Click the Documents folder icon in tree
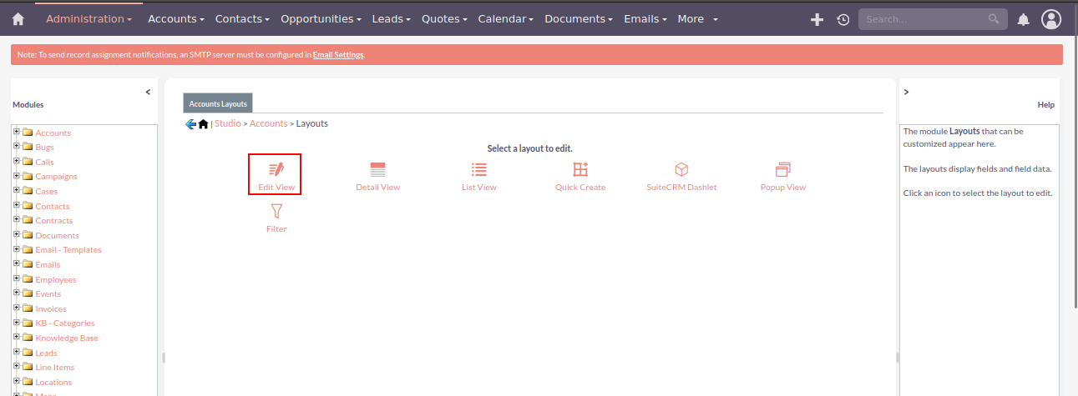Viewport: 1078px width, 396px height. 28,235
